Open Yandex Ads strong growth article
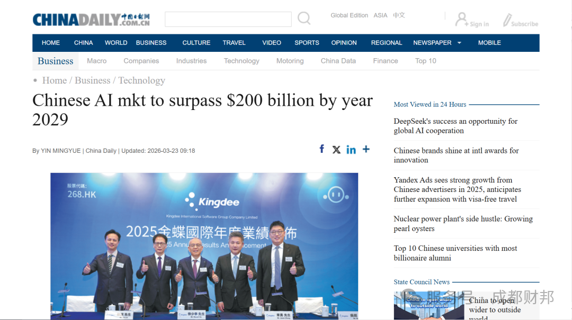Image resolution: width=572 pixels, height=320 pixels. [x=457, y=189]
